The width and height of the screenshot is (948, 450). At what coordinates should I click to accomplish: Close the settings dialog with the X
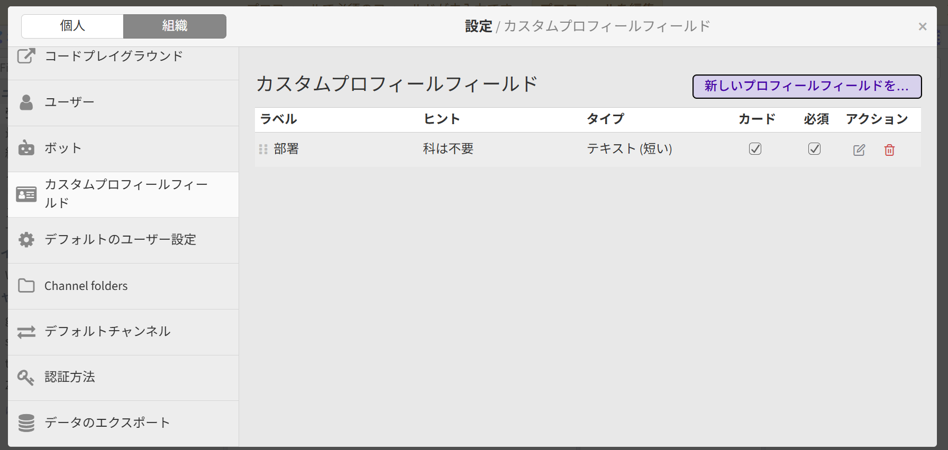coord(922,26)
